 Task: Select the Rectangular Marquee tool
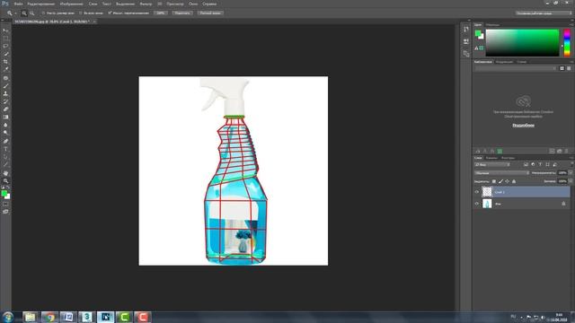tap(5, 38)
